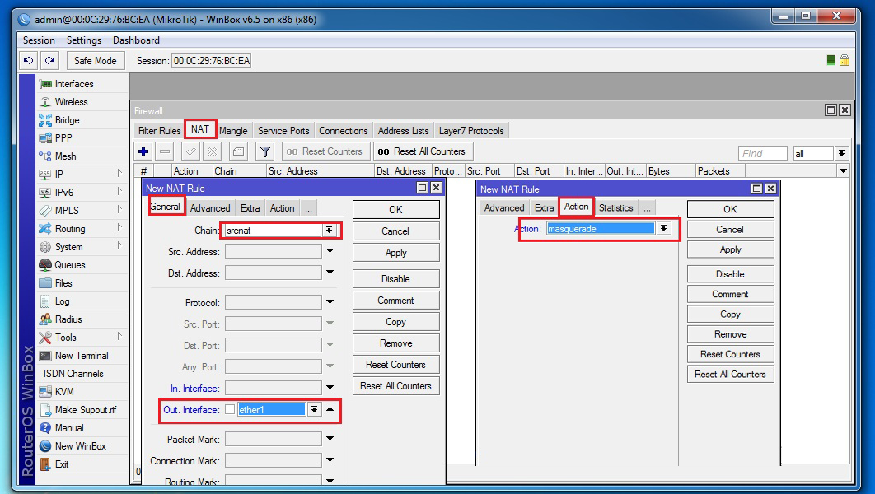Open the Manual sidebar item
The height and width of the screenshot is (494, 875).
tap(69, 427)
